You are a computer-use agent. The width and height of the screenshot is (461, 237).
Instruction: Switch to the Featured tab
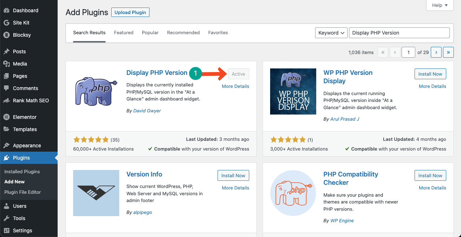coord(124,33)
